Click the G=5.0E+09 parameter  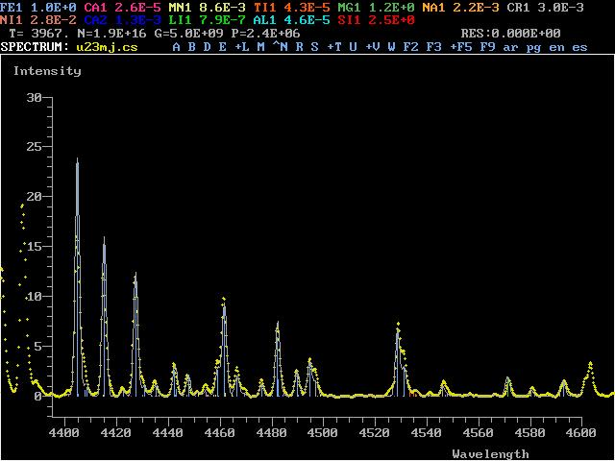pos(188,34)
